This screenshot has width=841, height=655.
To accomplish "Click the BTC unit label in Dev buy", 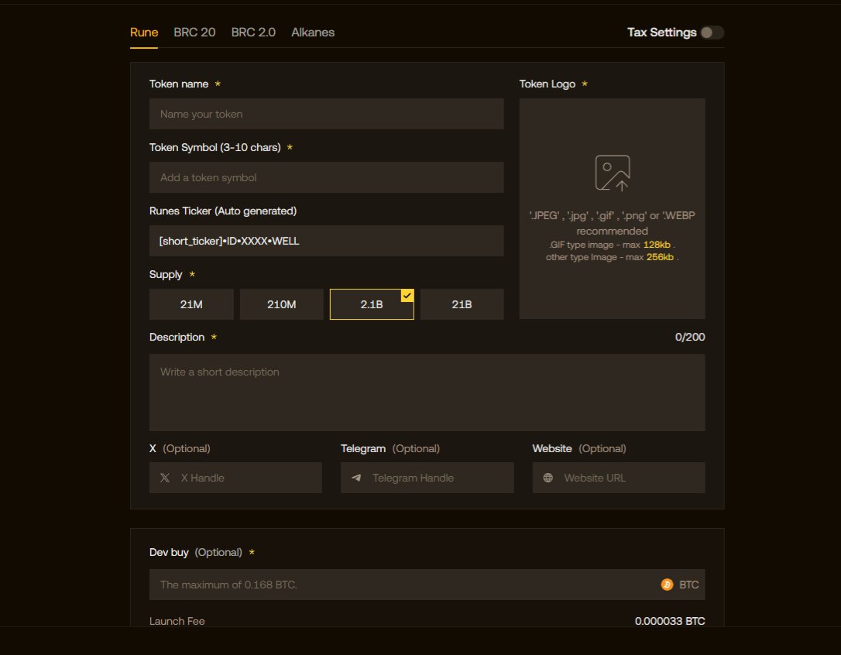I will (x=688, y=585).
